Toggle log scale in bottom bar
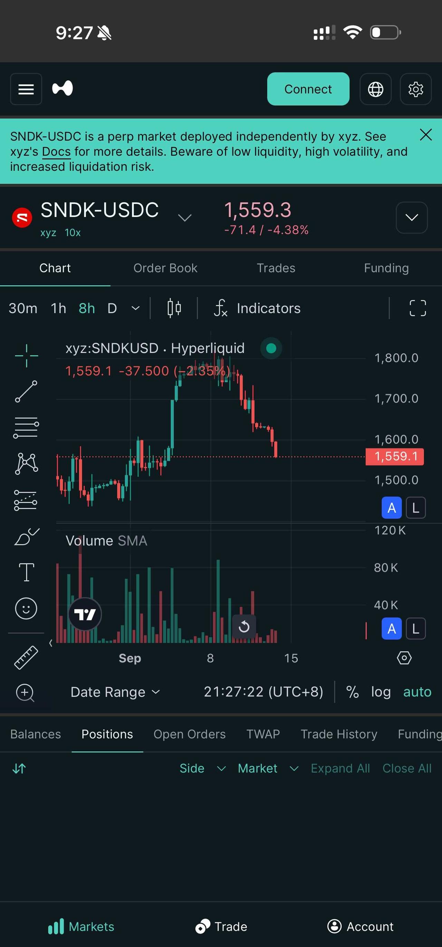The image size is (442, 947). click(381, 692)
